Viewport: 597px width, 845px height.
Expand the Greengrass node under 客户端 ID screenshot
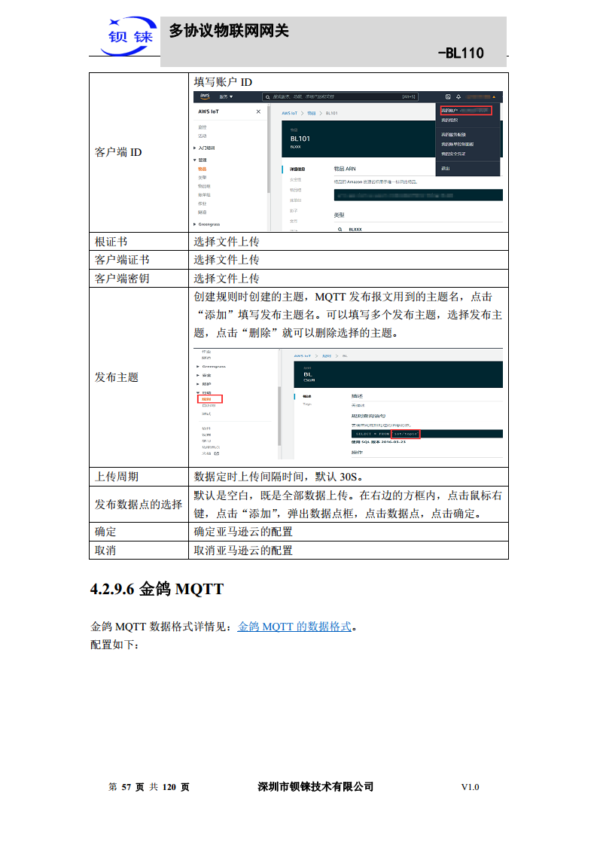point(207,224)
